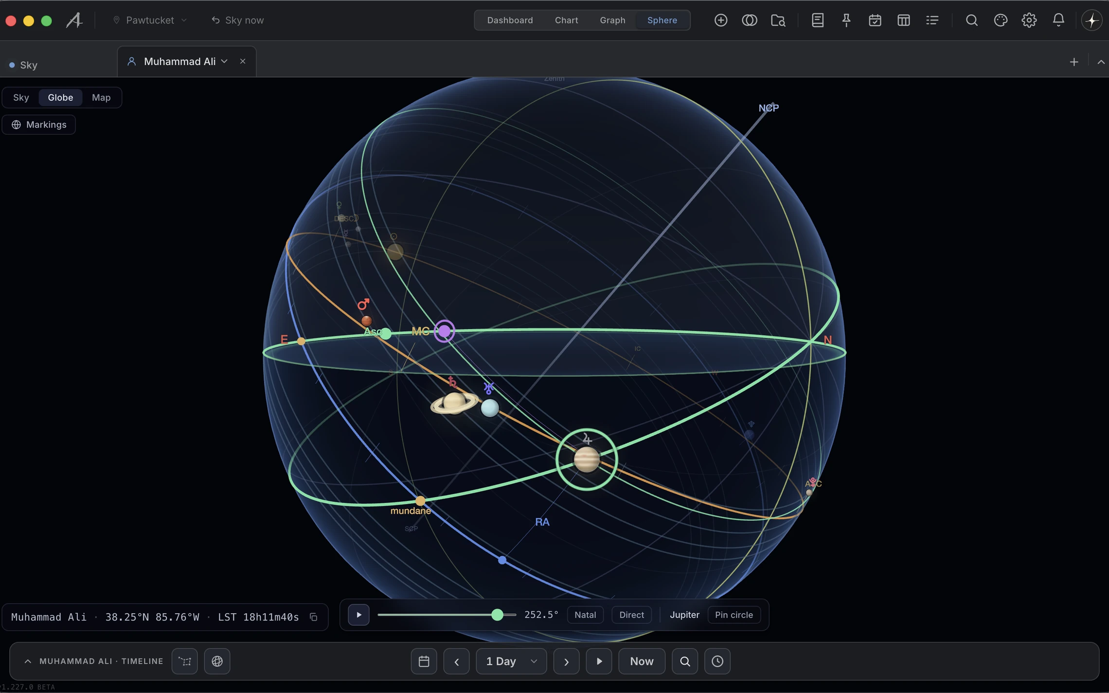Viewport: 1109px width, 693px height.
Task: Click the constellation lines icon in timeline
Action: pos(185,661)
